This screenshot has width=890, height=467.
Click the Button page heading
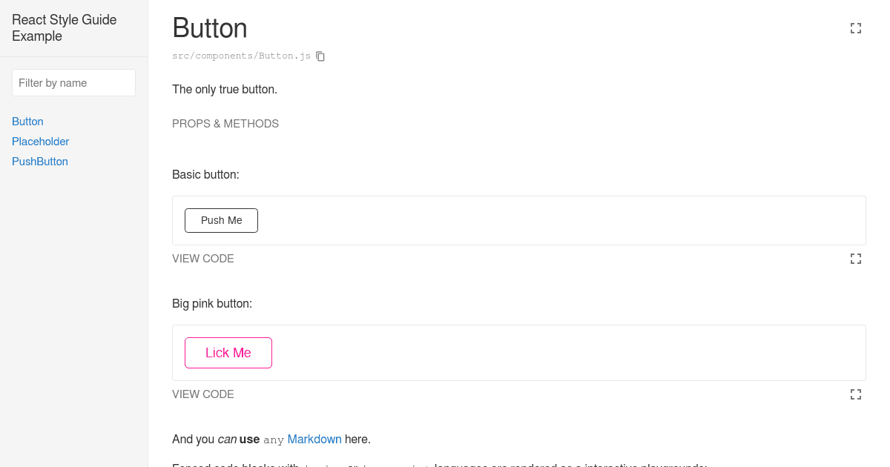pos(210,28)
